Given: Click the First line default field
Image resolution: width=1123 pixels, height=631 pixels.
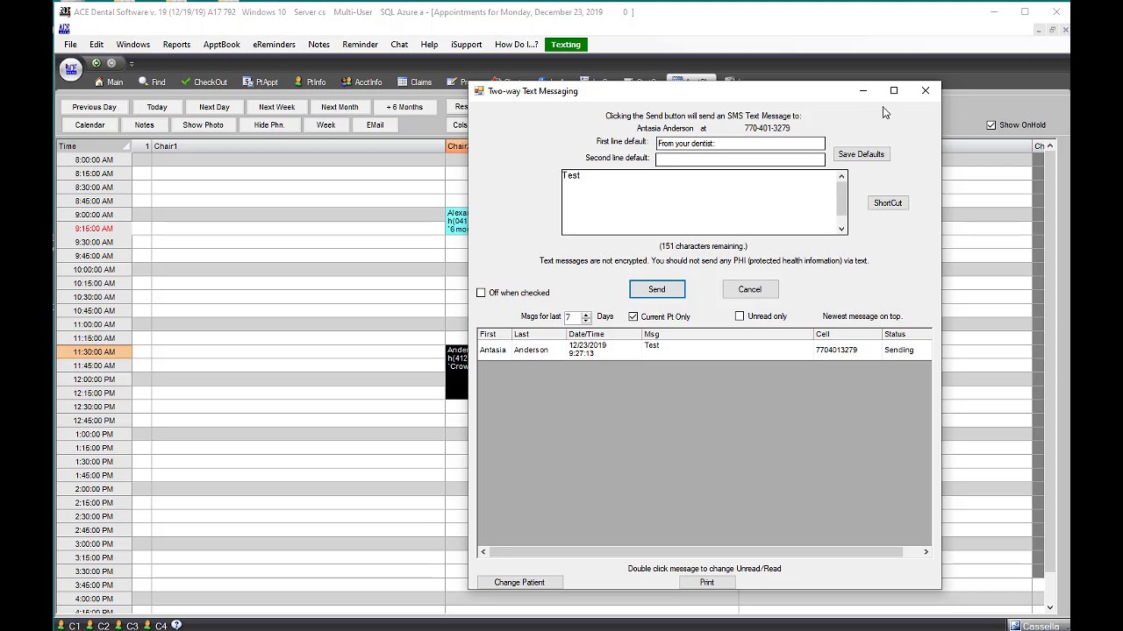Looking at the screenshot, I should click(x=740, y=144).
